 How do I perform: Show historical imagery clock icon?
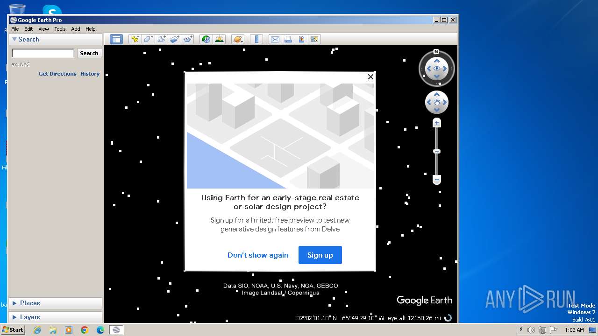(206, 39)
